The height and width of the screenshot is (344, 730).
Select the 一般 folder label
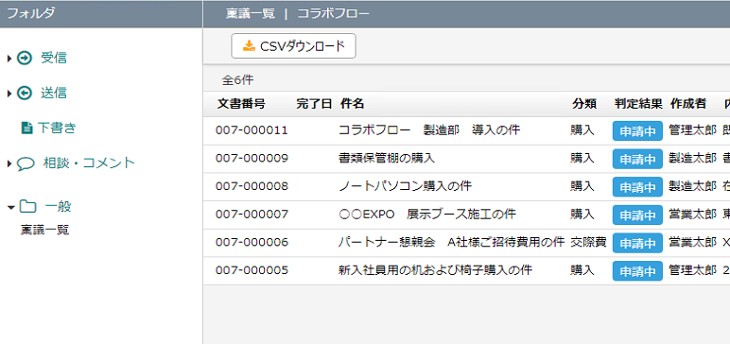pyautogui.click(x=58, y=207)
